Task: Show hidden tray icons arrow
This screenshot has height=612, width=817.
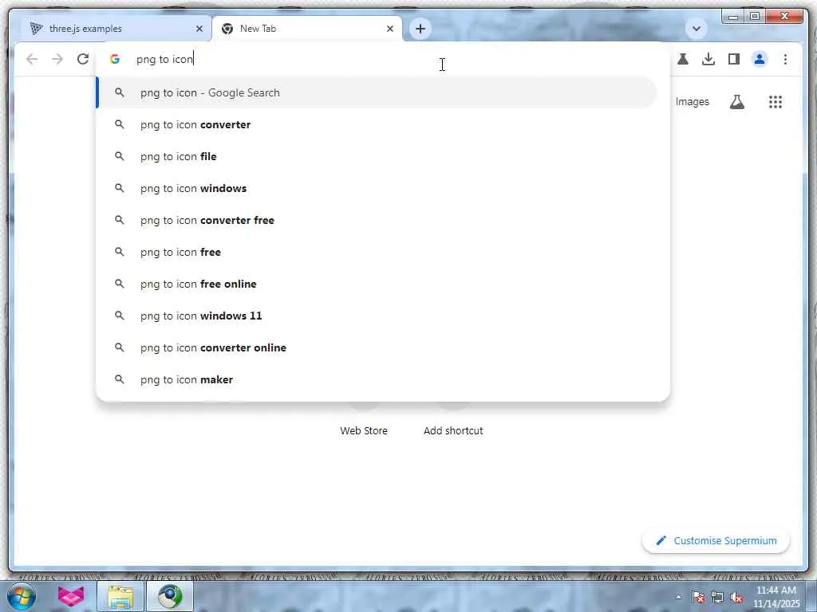Action: [x=678, y=598]
